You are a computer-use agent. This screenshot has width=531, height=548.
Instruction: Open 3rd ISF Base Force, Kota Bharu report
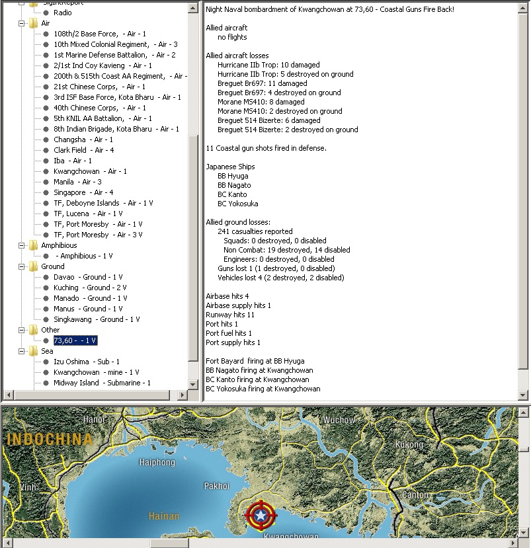point(117,97)
